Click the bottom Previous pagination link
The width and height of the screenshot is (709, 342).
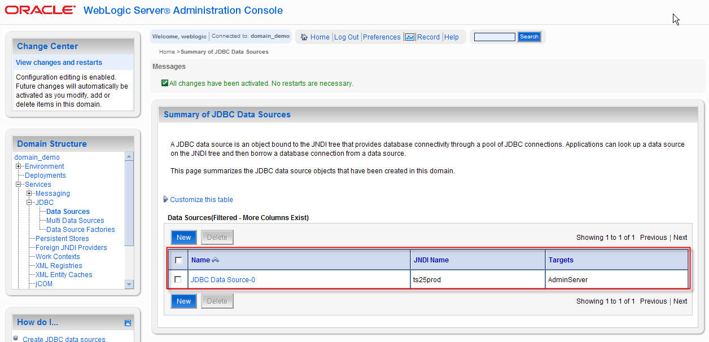[654, 301]
